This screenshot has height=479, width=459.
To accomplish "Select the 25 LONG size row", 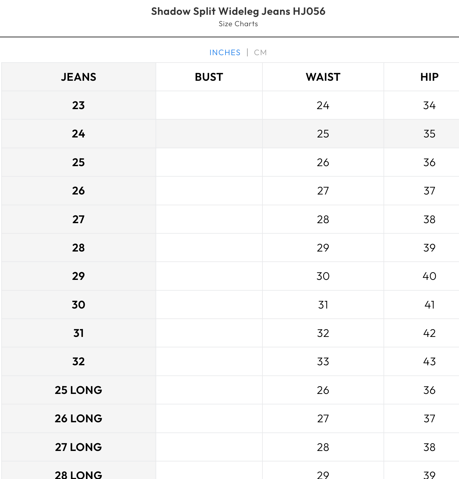I will click(x=79, y=390).
